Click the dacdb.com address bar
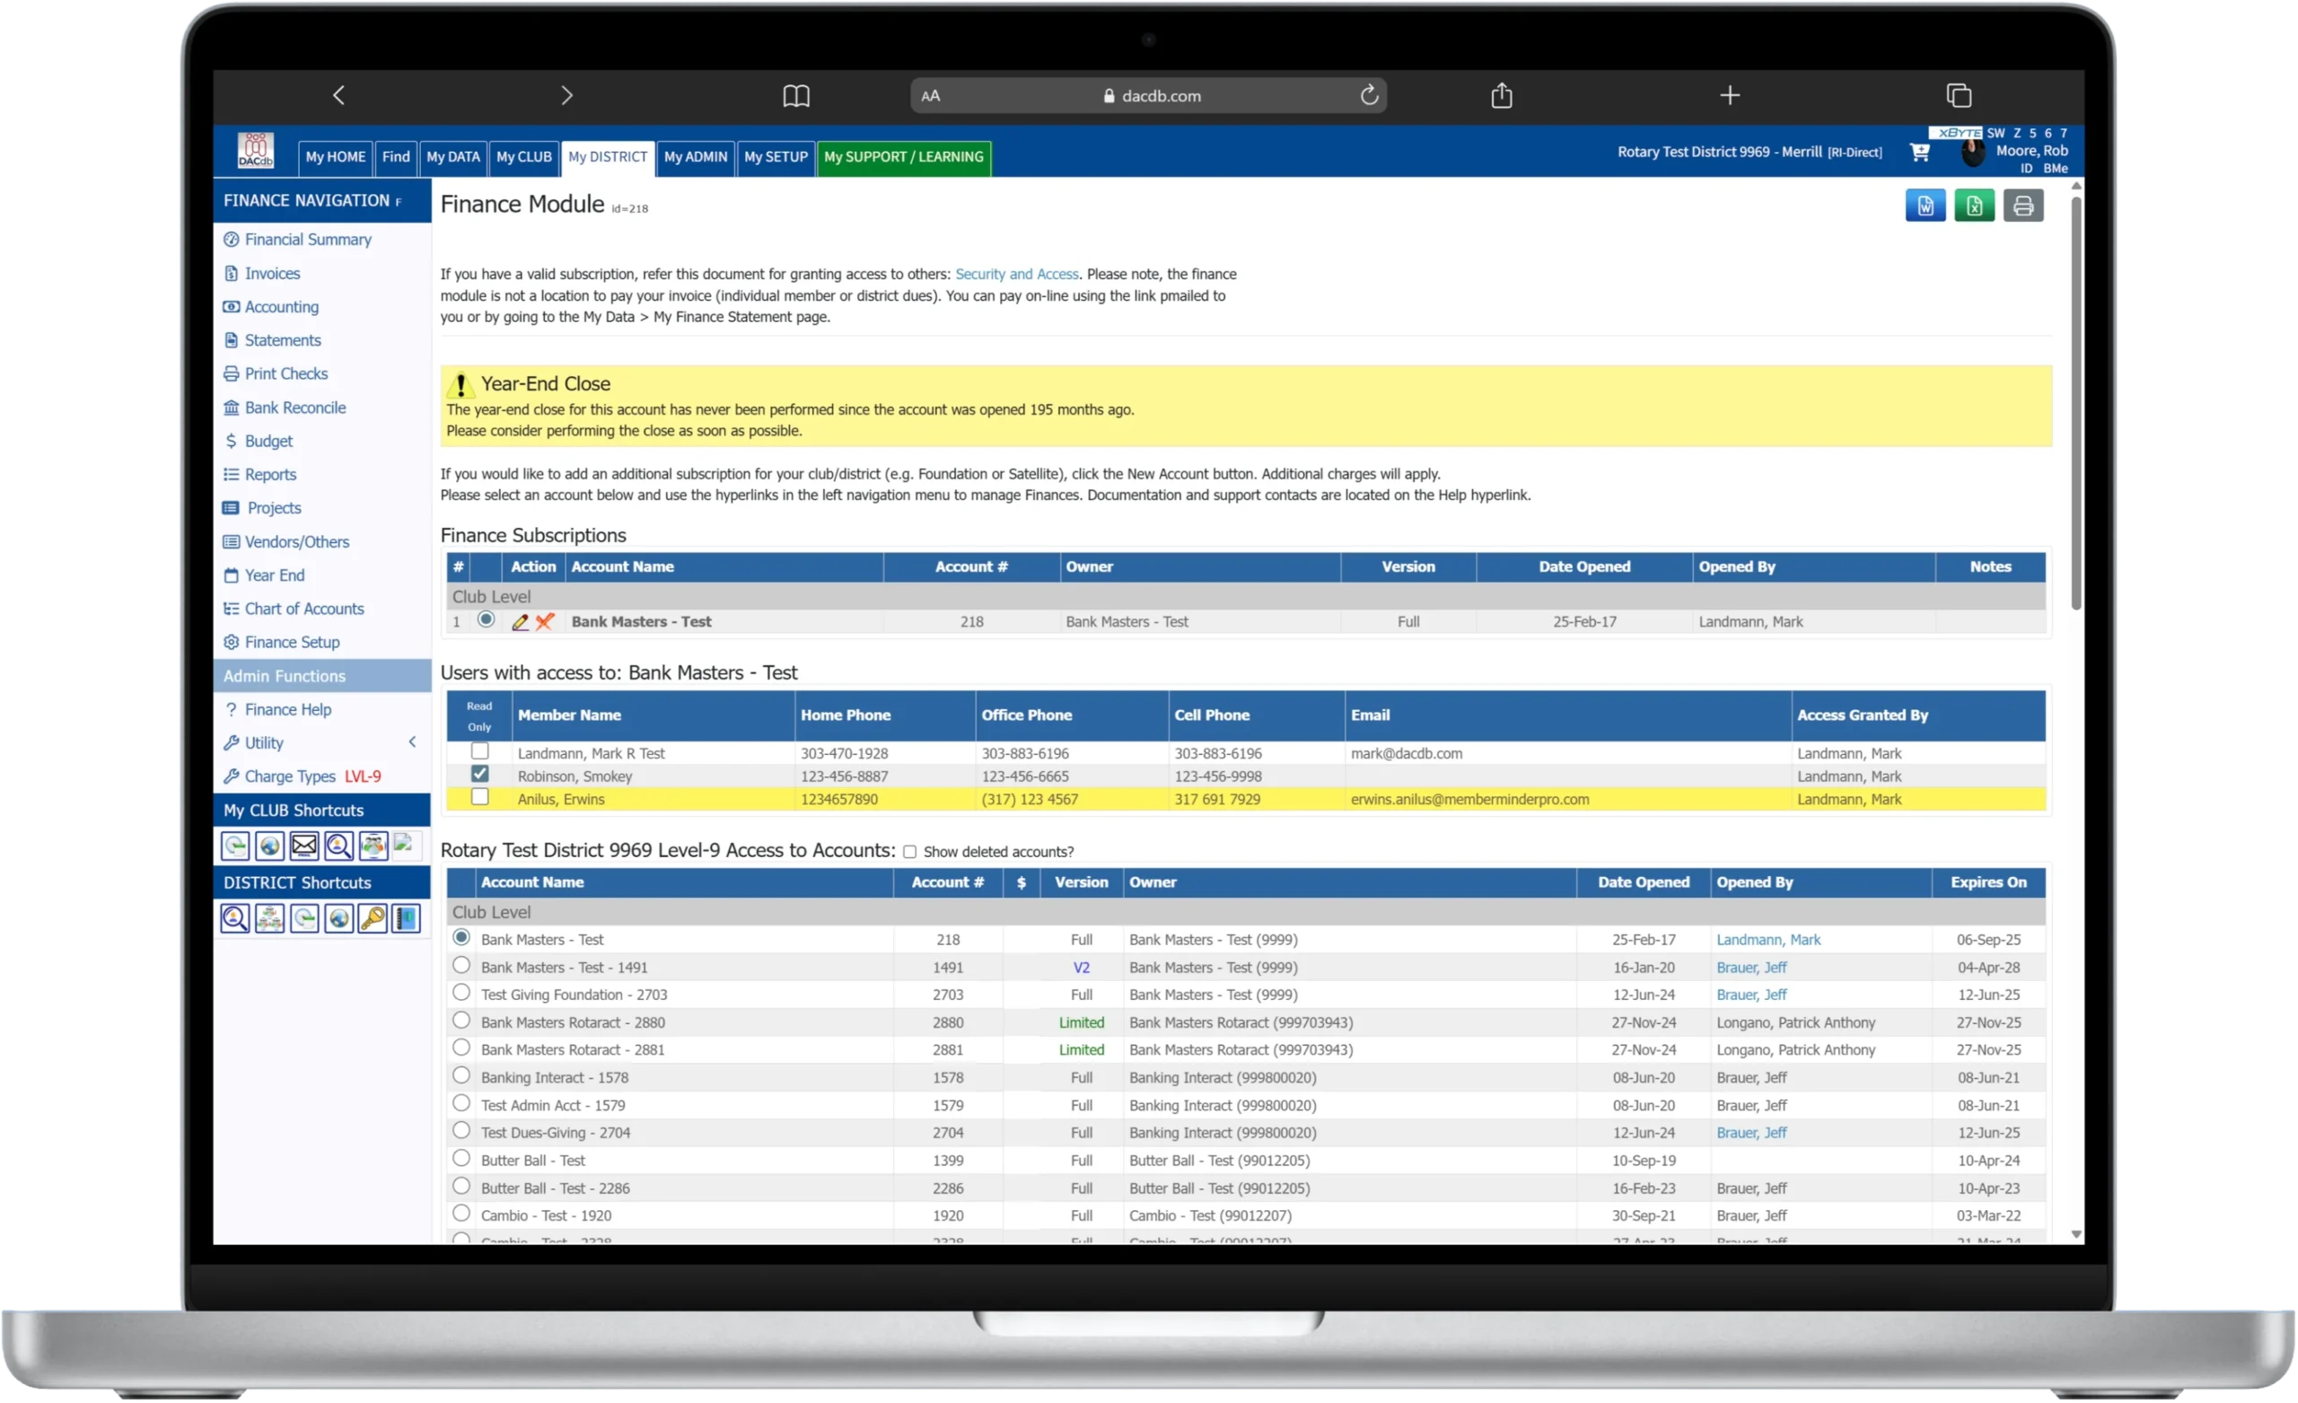Screen dimensions: 2298x1403 pyautogui.click(x=1148, y=95)
